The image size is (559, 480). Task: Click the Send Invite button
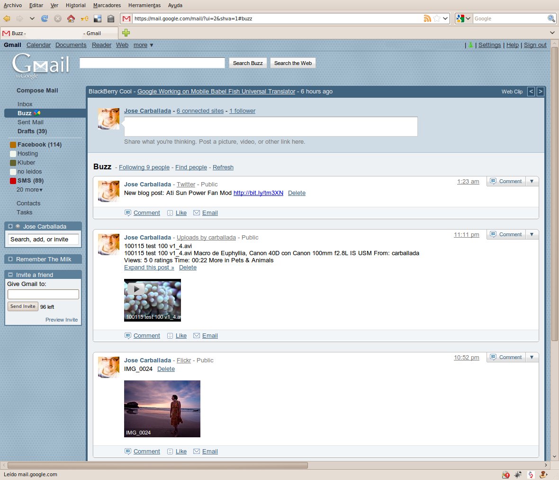[23, 306]
